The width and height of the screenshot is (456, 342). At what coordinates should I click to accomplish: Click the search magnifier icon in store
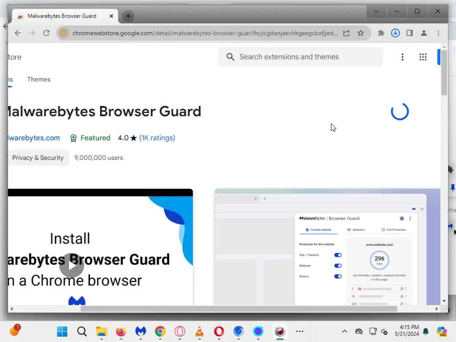[x=230, y=57]
